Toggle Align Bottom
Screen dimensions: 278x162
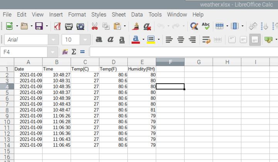pyautogui.click(x=255, y=40)
